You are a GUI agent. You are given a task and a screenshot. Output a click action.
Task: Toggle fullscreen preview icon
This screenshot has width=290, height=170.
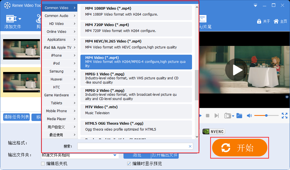(285, 116)
